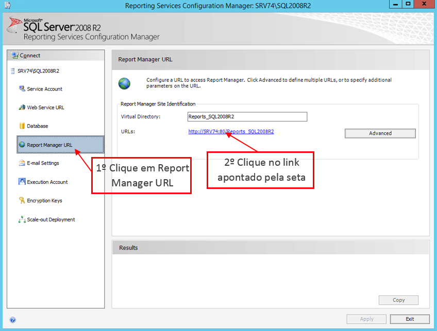
Task: Select Report Manager URL in sidebar
Action: [x=60, y=145]
